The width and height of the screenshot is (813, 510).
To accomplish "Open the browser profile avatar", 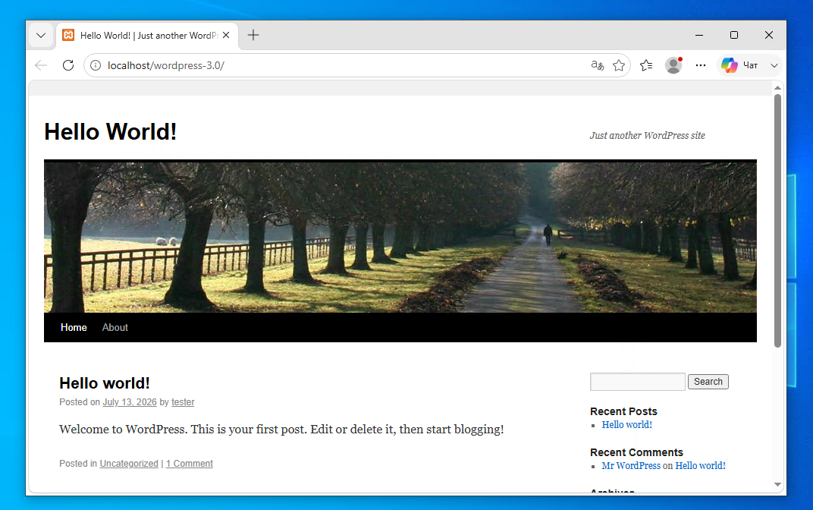I will [x=673, y=65].
